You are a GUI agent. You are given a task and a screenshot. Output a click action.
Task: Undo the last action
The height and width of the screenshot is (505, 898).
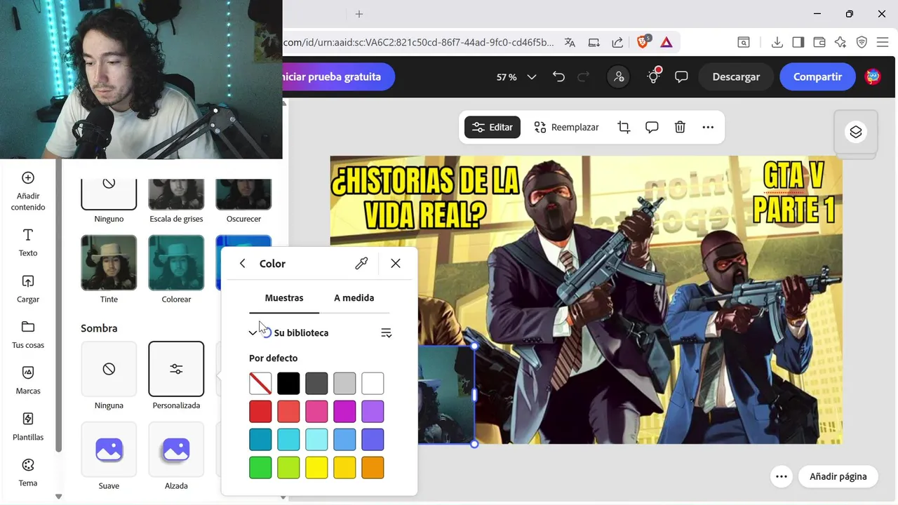point(558,77)
